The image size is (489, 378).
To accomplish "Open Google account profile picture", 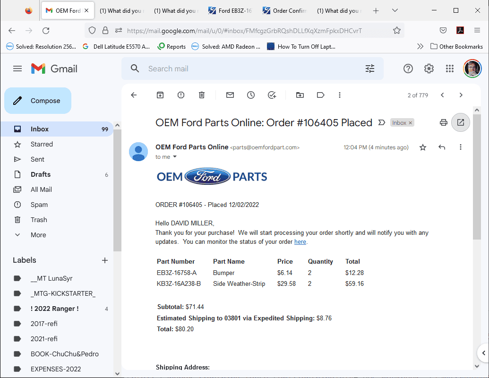I will click(472, 69).
